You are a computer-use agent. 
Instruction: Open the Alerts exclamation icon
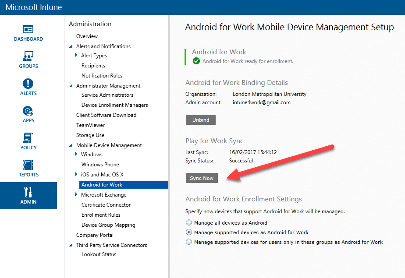click(x=28, y=84)
